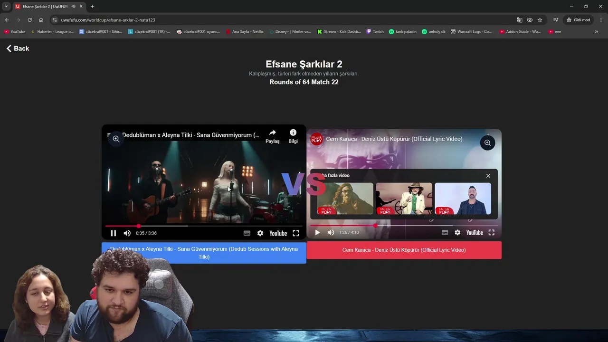Viewport: 608px width, 342px height.
Task: Open Addon Guide bookmark
Action: click(520, 32)
